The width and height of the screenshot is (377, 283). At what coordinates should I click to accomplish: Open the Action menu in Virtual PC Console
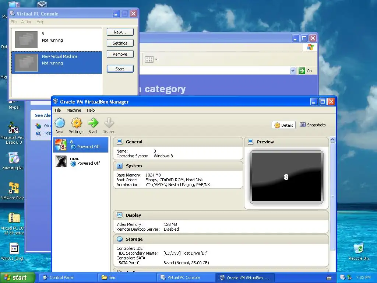(x=27, y=22)
